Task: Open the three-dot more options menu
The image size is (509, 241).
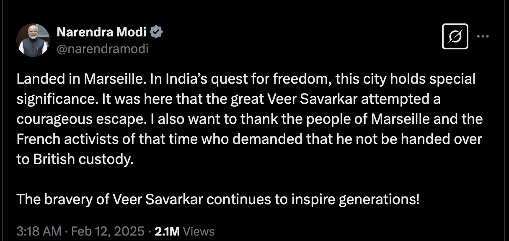Action: point(483,36)
